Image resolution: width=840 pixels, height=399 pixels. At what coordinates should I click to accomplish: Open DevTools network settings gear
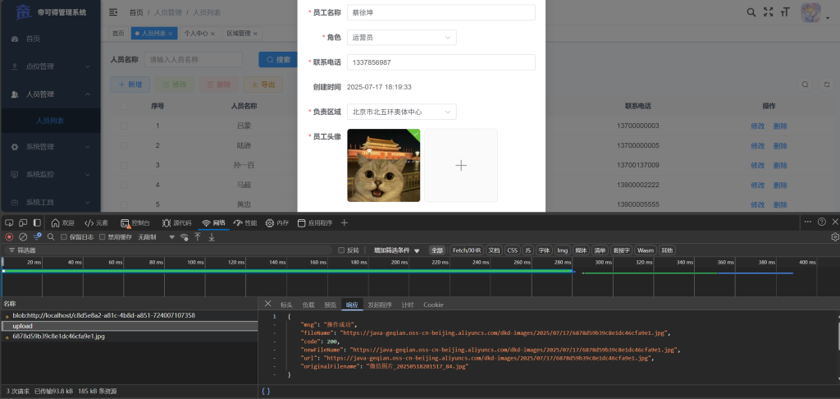[835, 237]
